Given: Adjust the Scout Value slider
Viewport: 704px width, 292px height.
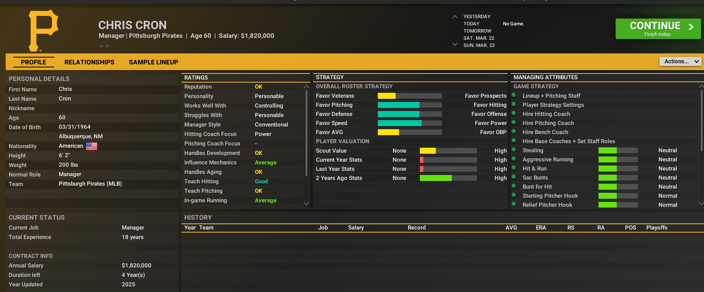Looking at the screenshot, I should [448, 151].
